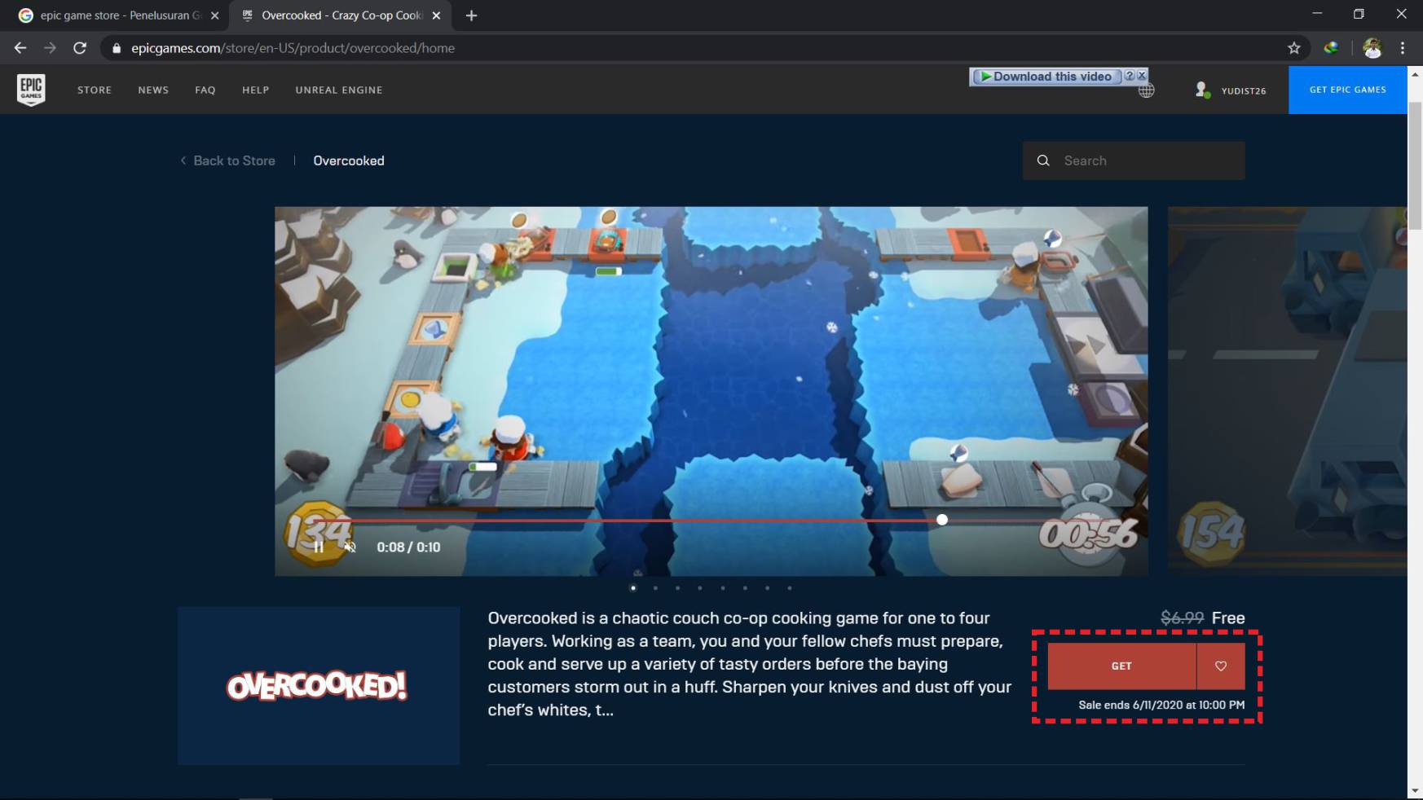Screen dimensions: 1423x800
Task: Pause the Overcooked trailer video
Action: tap(319, 547)
